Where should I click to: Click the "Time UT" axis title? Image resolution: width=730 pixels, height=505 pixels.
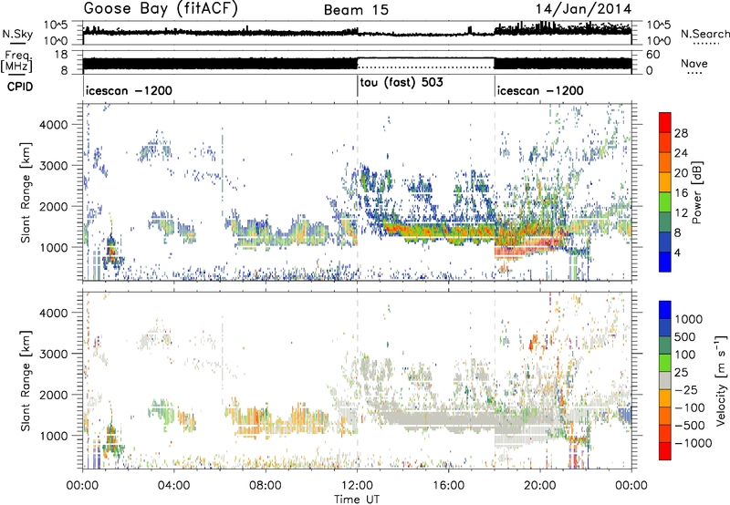(357, 500)
